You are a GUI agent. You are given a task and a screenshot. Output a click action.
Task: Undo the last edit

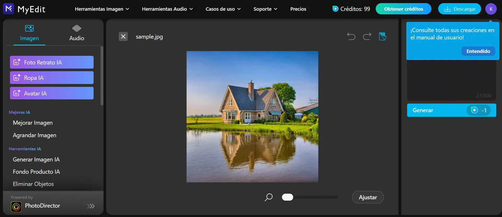pyautogui.click(x=351, y=37)
